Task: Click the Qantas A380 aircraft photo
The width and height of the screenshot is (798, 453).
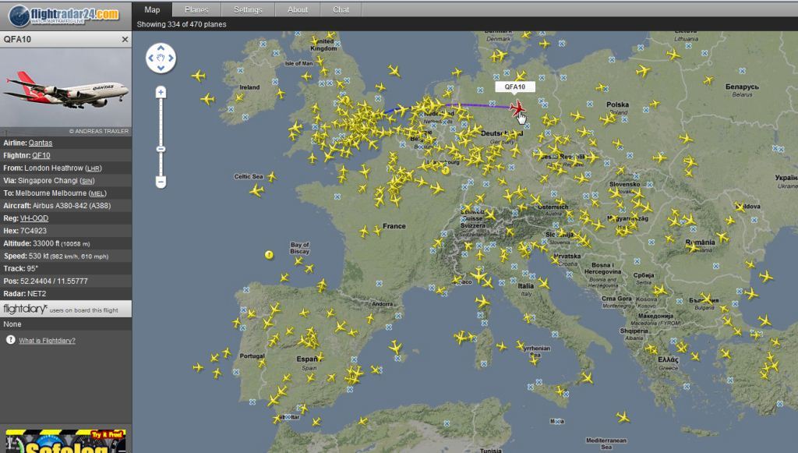Action: [65, 87]
